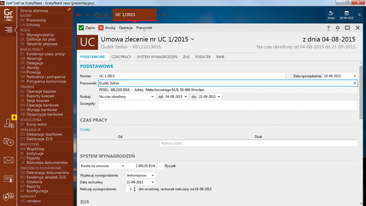Screen dimensions: 366x206
Task: Toggle the Ryczałt checkbox
Action: [161, 166]
